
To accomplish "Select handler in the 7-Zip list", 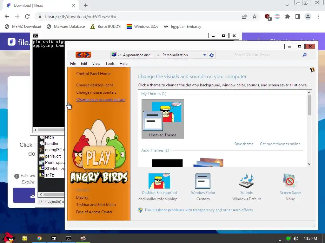I will coord(52,143).
